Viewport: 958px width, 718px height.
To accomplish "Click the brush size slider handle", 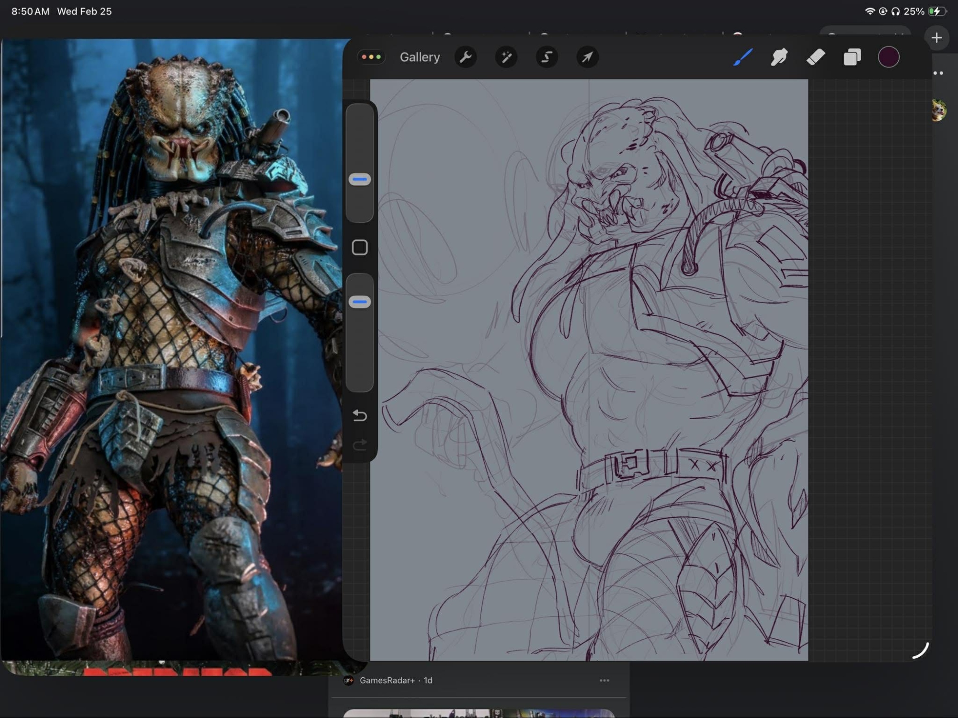I will [x=360, y=180].
